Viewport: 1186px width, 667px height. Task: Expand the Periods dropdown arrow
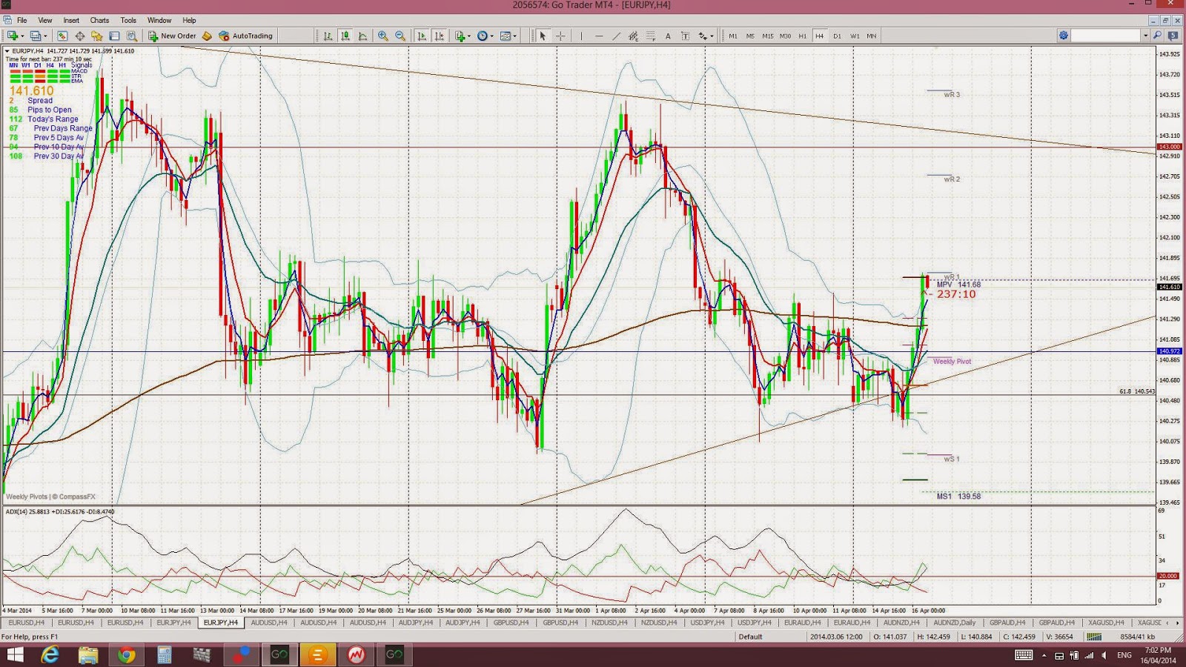point(491,36)
